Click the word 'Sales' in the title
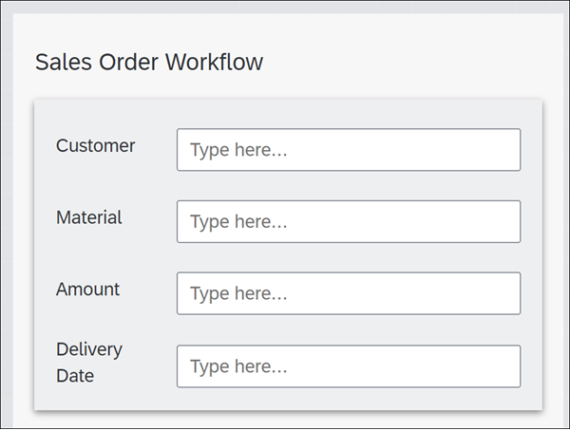This screenshot has width=570, height=430. coord(64,62)
